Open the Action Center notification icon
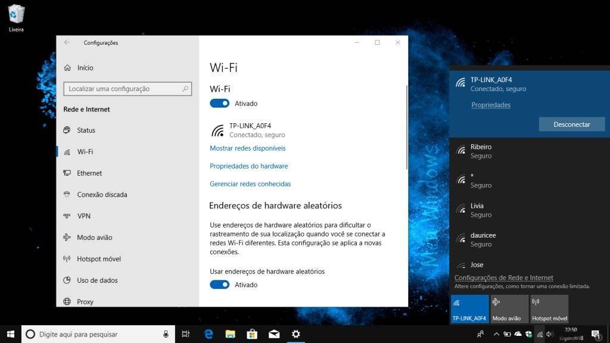 pos(596,335)
